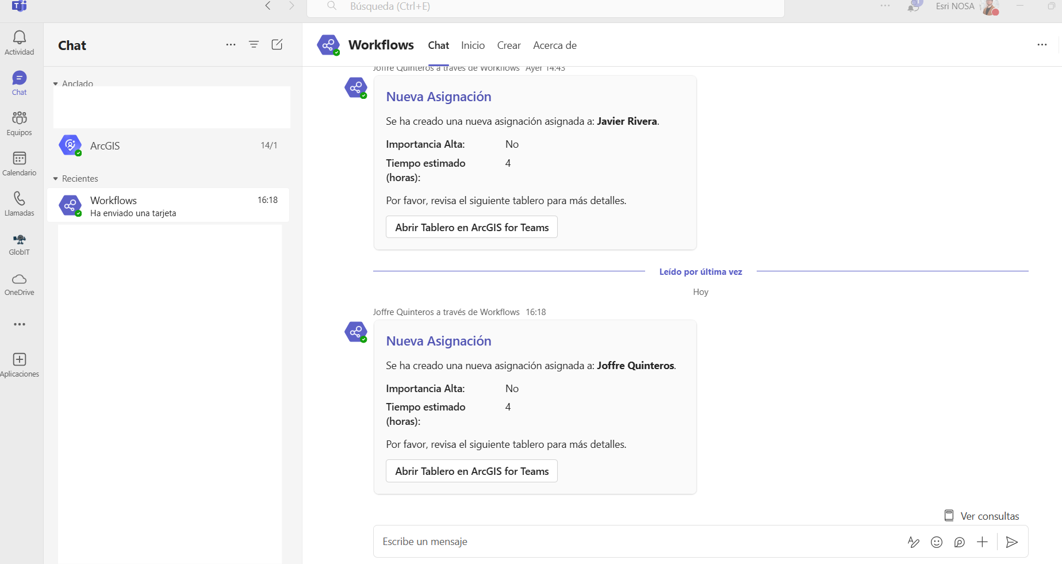Open OneDrive from the left rail

pos(20,284)
